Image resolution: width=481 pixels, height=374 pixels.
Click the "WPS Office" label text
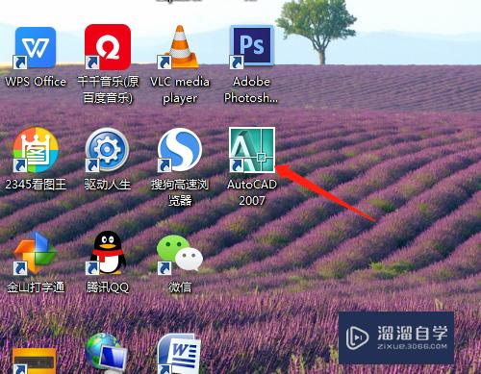click(x=36, y=82)
